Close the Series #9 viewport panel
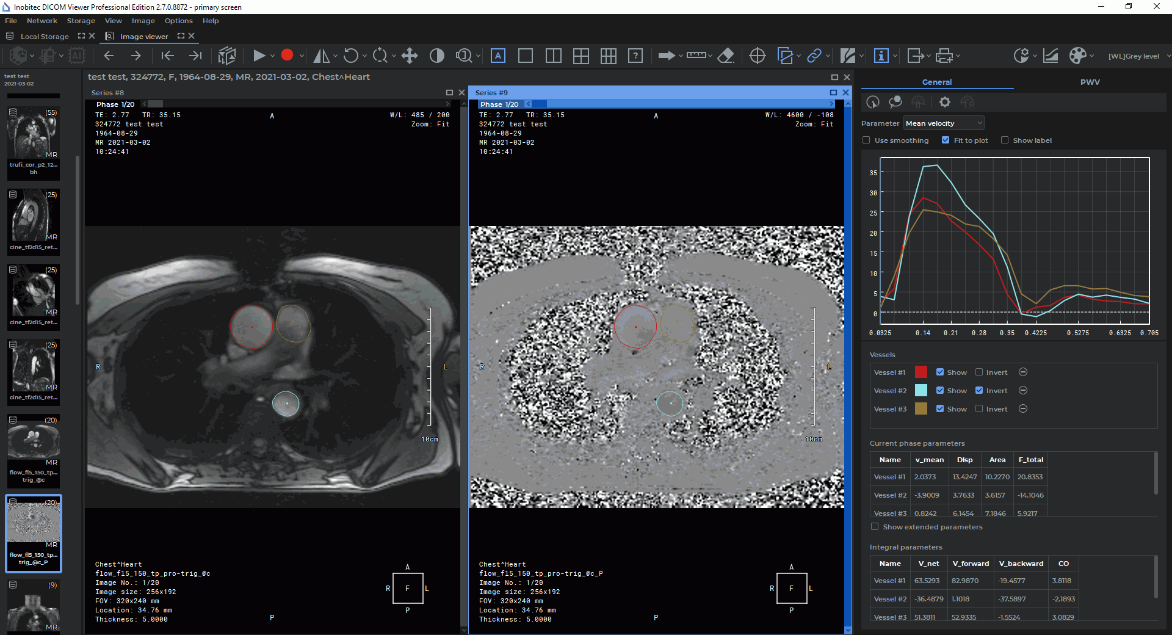 click(845, 93)
